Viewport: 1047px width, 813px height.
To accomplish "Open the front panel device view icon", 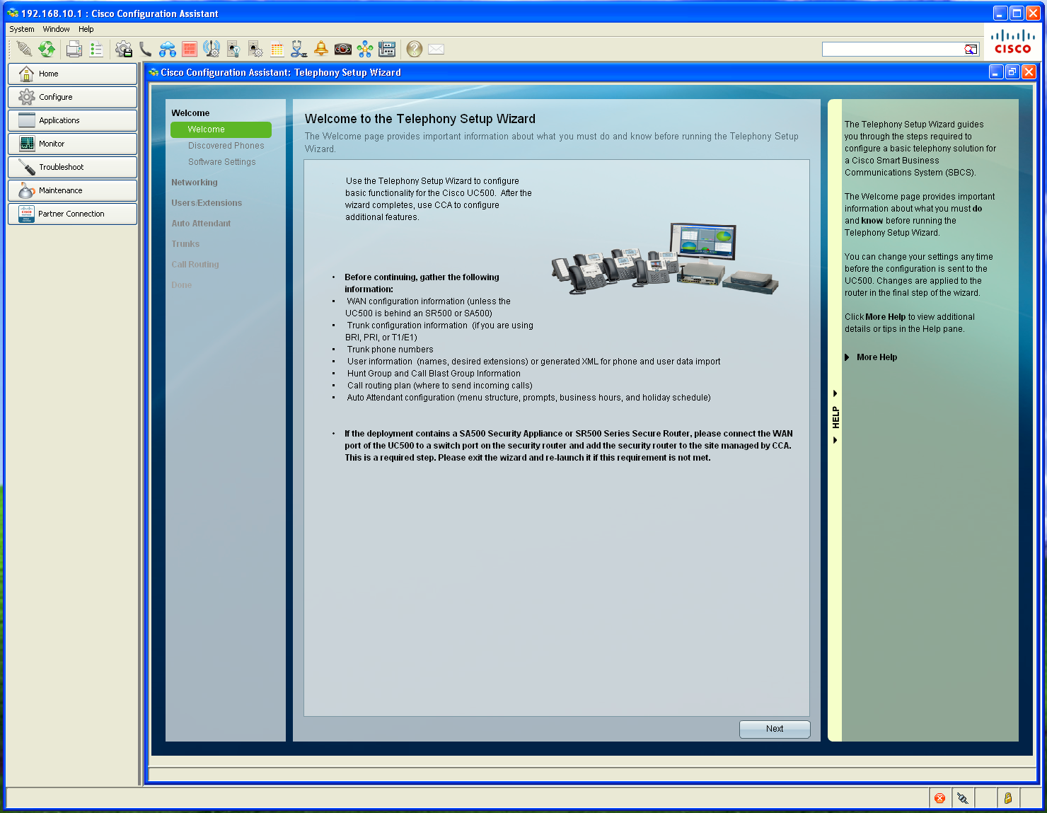I will (x=387, y=49).
